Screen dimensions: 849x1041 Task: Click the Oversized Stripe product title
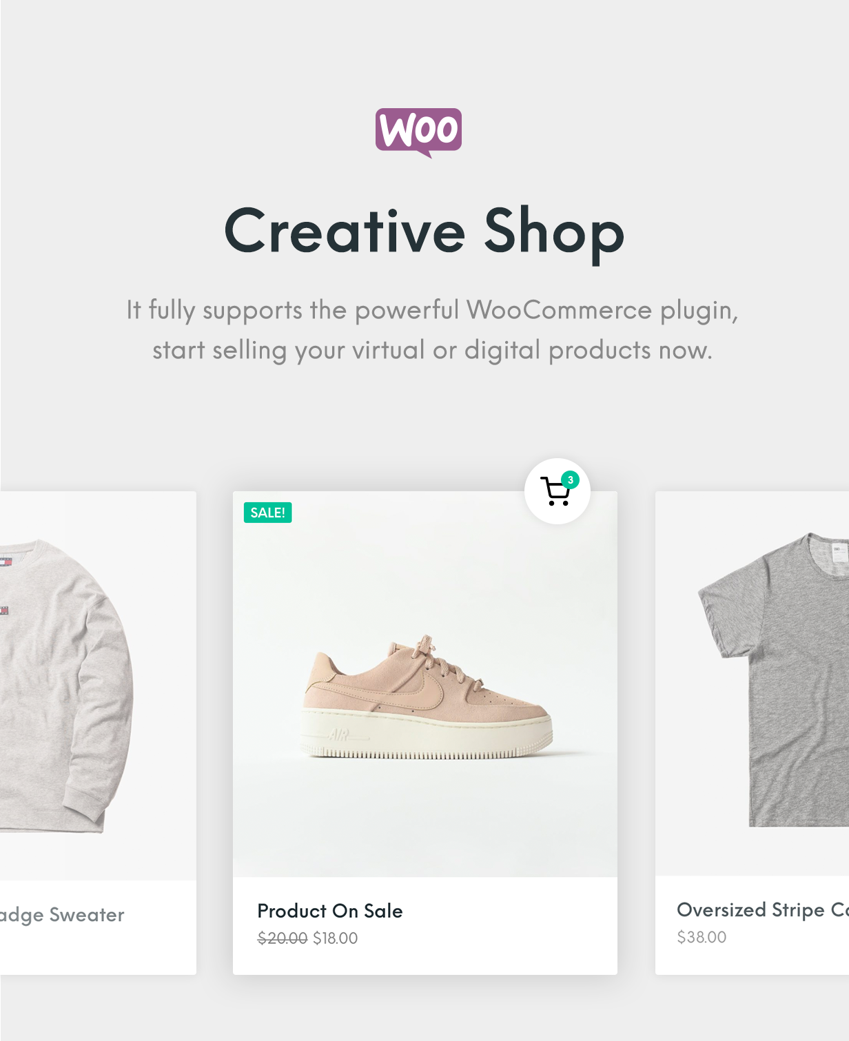click(763, 910)
